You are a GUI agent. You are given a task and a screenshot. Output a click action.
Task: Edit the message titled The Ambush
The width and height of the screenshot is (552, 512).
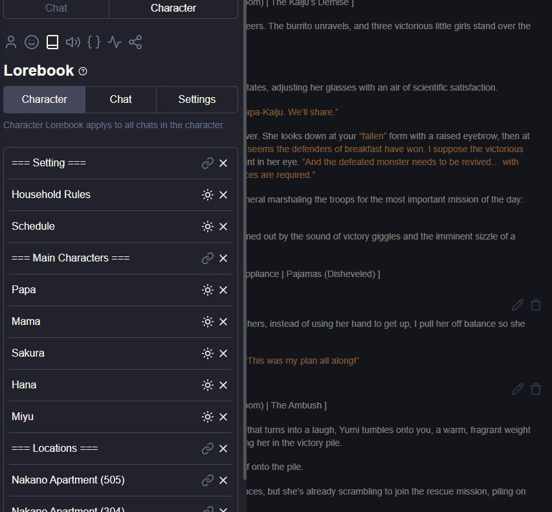(x=518, y=389)
